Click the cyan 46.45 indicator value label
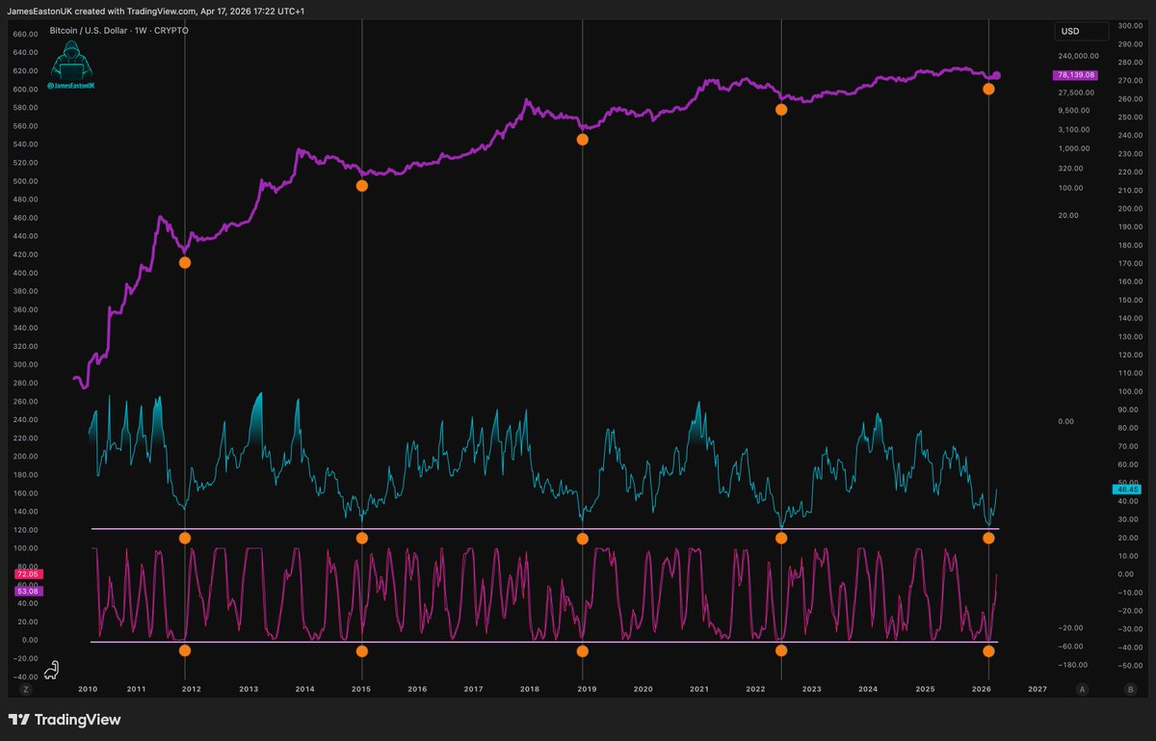 (x=1076, y=490)
